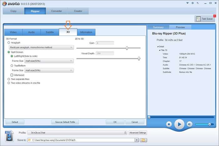The height and width of the screenshot is (146, 219).
Task: Open the Audio settings tab
Action: [31, 32]
